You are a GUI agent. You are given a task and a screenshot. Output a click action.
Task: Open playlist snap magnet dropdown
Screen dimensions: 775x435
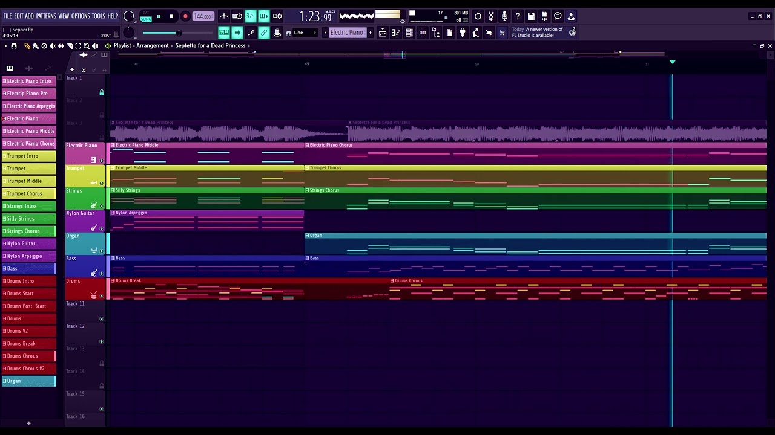coord(14,46)
